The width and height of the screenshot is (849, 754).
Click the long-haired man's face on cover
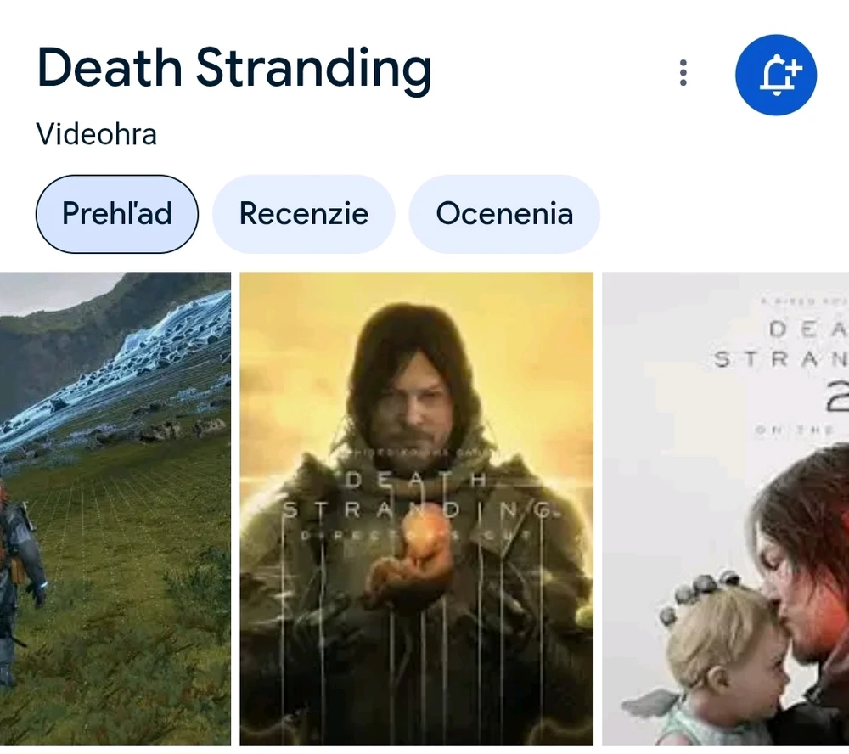point(413,398)
